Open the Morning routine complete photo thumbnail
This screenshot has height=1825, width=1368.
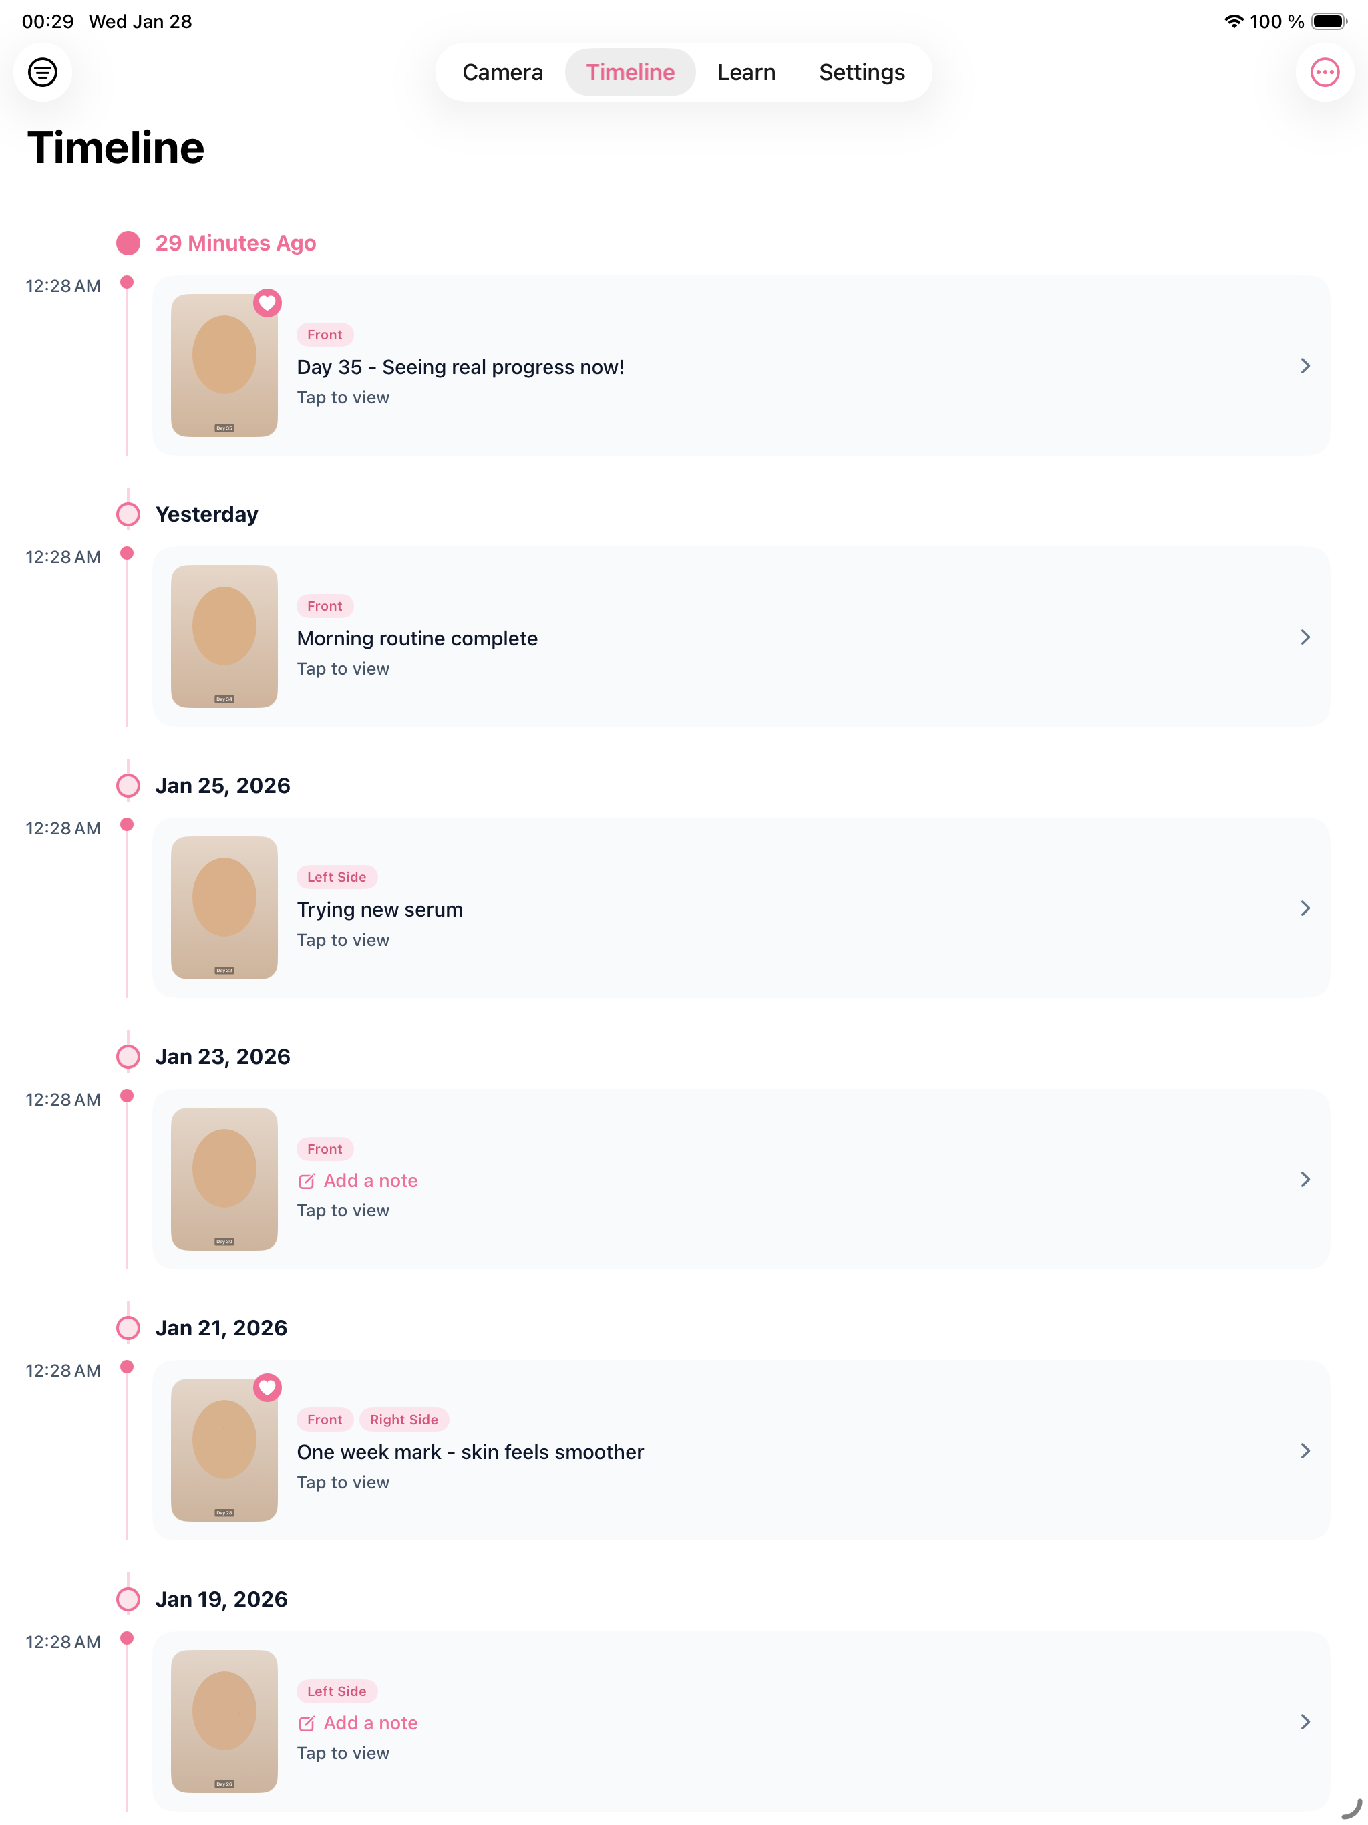coord(224,637)
